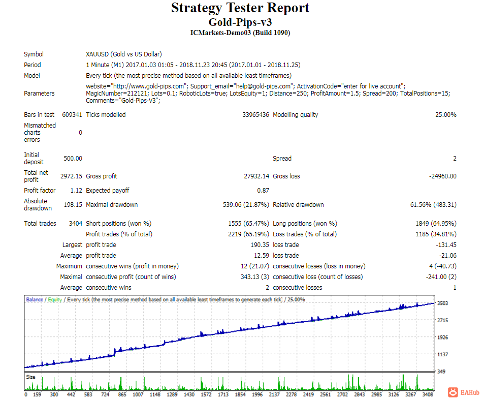This screenshot has width=484, height=400.
Task: Click the Gold-Pips-v3 heading
Action: (240, 22)
